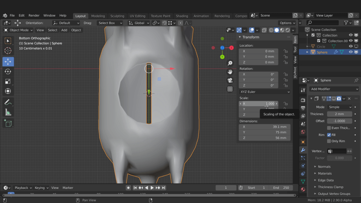The width and height of the screenshot is (361, 203).
Task: Uncheck the Rim Fill checkbox
Action: (329, 135)
